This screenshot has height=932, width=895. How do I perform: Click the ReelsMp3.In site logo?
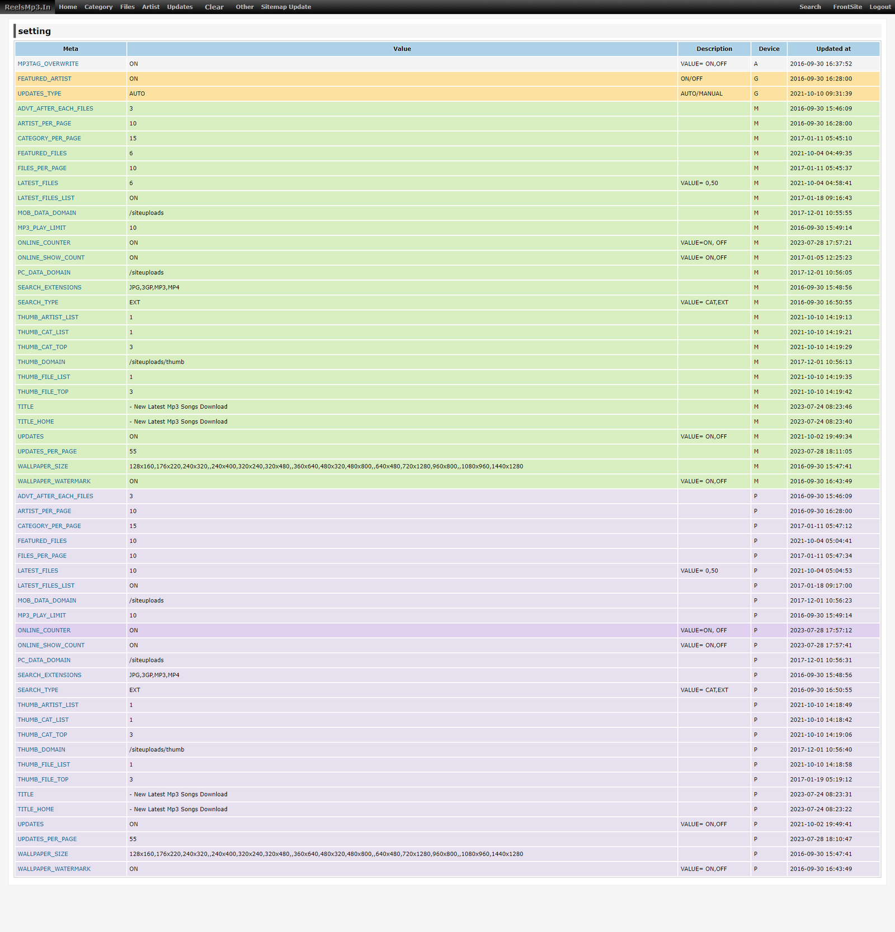click(27, 7)
